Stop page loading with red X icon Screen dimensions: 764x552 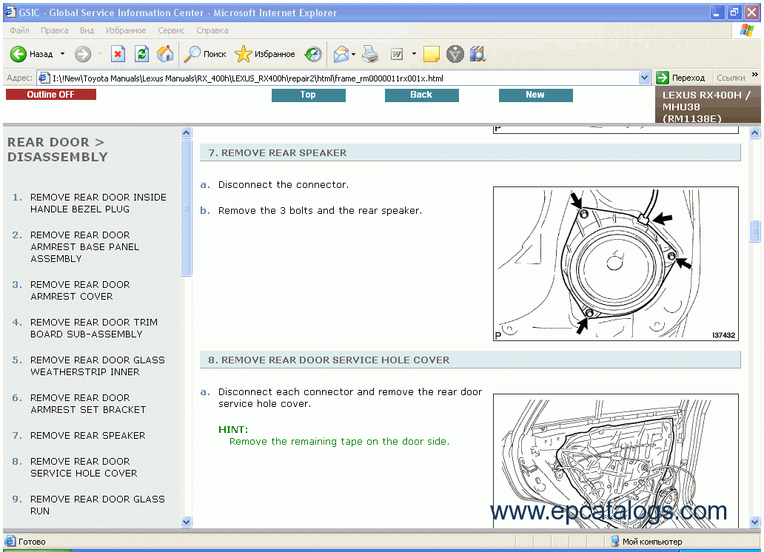[118, 54]
